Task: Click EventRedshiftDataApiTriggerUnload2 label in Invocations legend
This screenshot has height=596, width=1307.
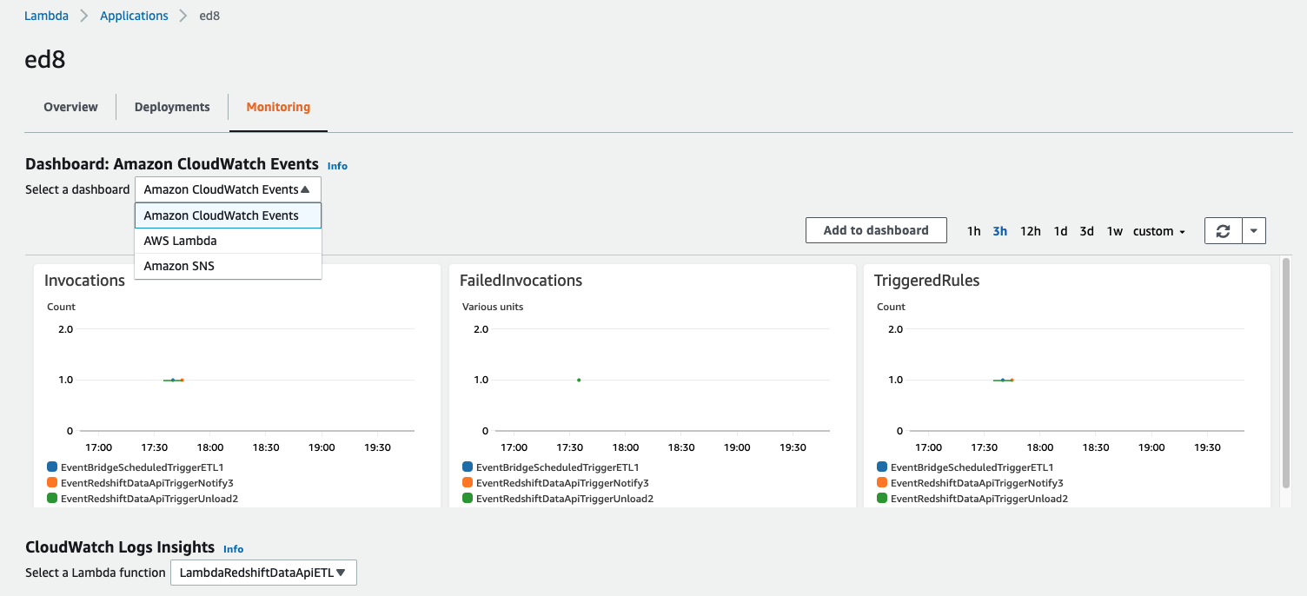Action: pyautogui.click(x=149, y=499)
